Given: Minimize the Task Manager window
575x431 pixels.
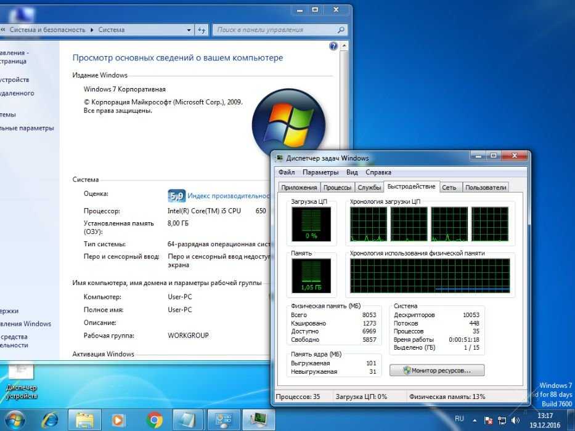Looking at the screenshot, I should pos(478,156).
